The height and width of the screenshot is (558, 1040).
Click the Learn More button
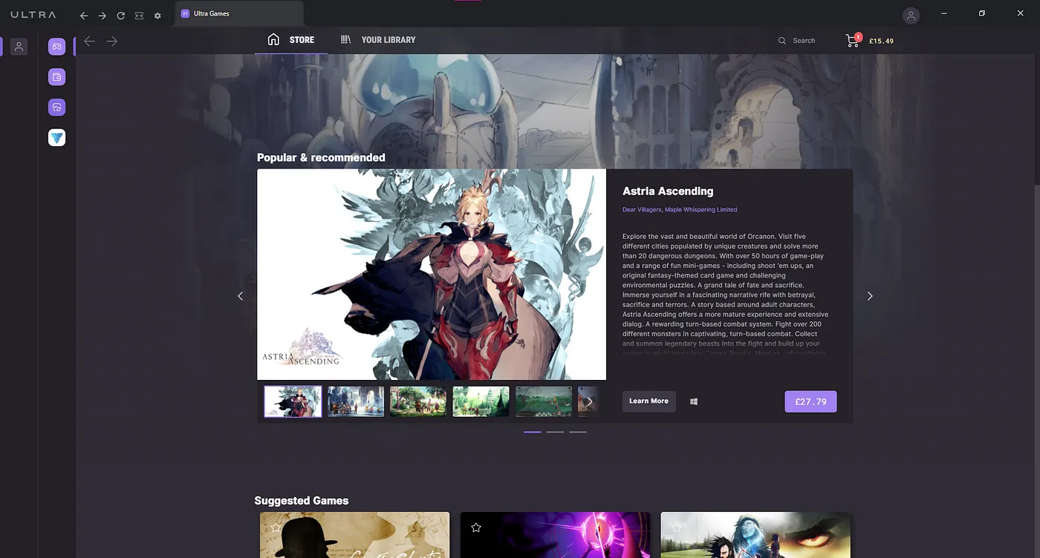tap(649, 401)
